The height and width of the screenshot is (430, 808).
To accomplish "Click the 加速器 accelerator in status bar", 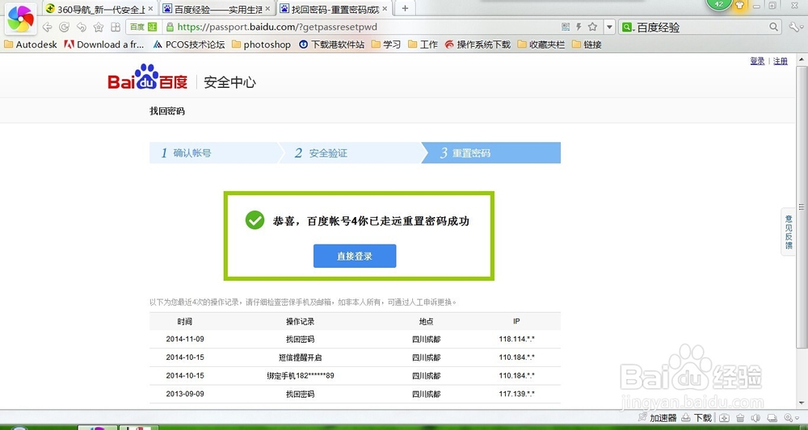I will click(657, 418).
